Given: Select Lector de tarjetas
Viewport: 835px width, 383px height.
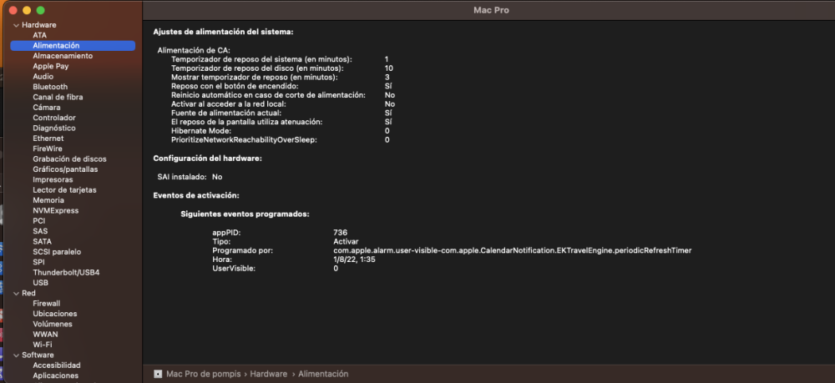Looking at the screenshot, I should [x=64, y=190].
